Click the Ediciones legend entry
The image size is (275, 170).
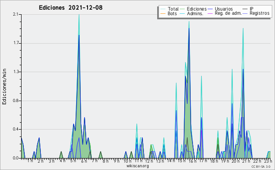click(x=197, y=9)
